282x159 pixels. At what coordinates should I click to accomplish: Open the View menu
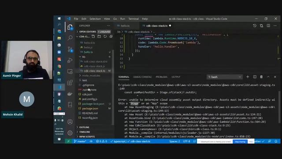(x=107, y=19)
